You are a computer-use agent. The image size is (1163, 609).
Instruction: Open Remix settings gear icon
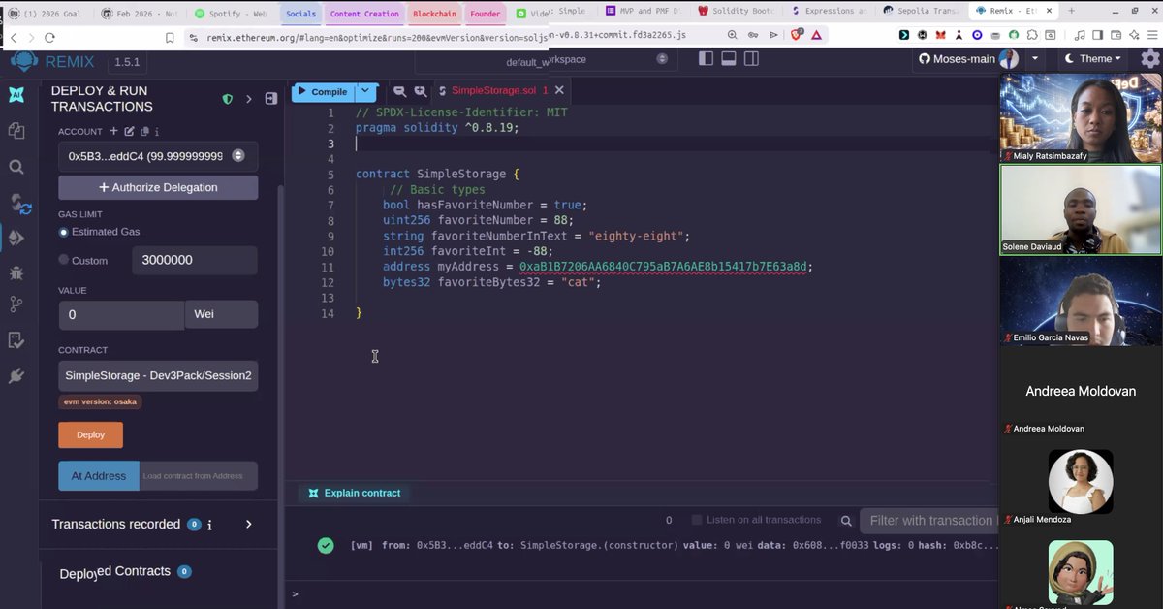pos(1150,59)
